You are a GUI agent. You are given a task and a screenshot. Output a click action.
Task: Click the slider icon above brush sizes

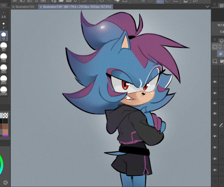click(4, 5)
